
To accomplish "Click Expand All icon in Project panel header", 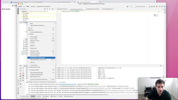I will click(x=47, y=9).
